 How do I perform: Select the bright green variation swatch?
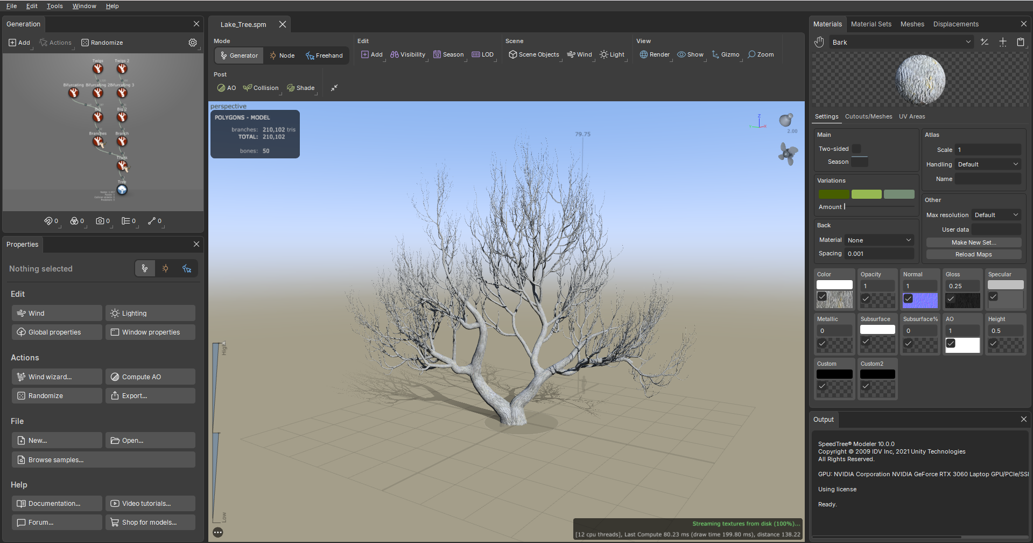pyautogui.click(x=866, y=194)
